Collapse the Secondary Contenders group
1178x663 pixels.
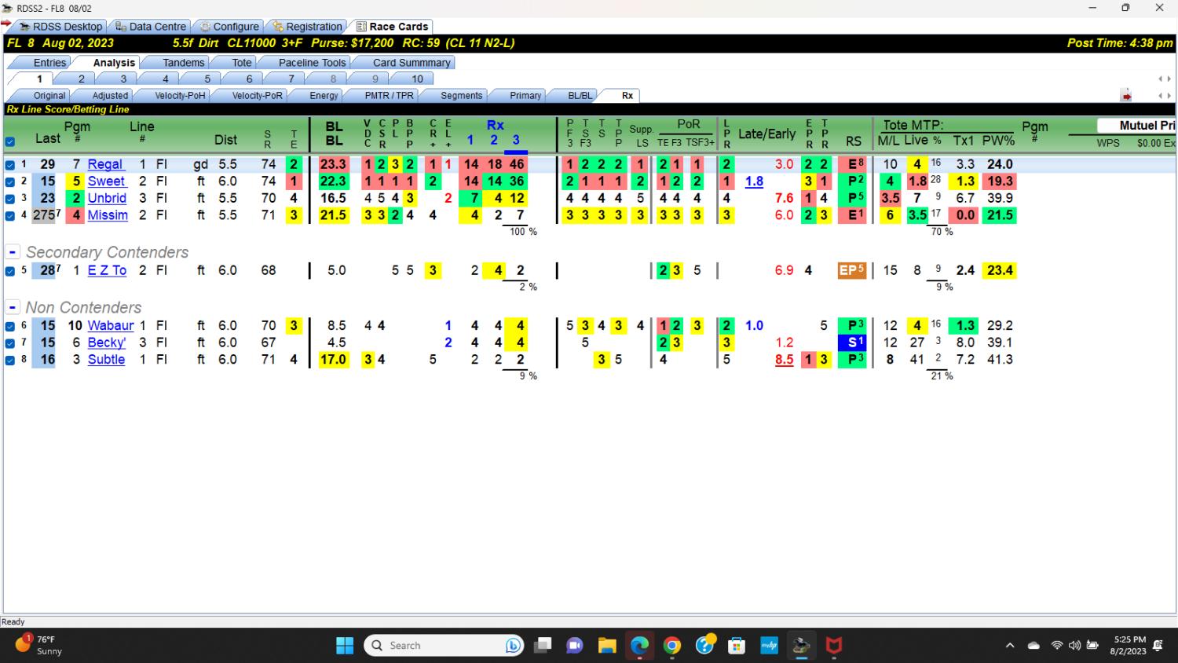[x=13, y=253]
